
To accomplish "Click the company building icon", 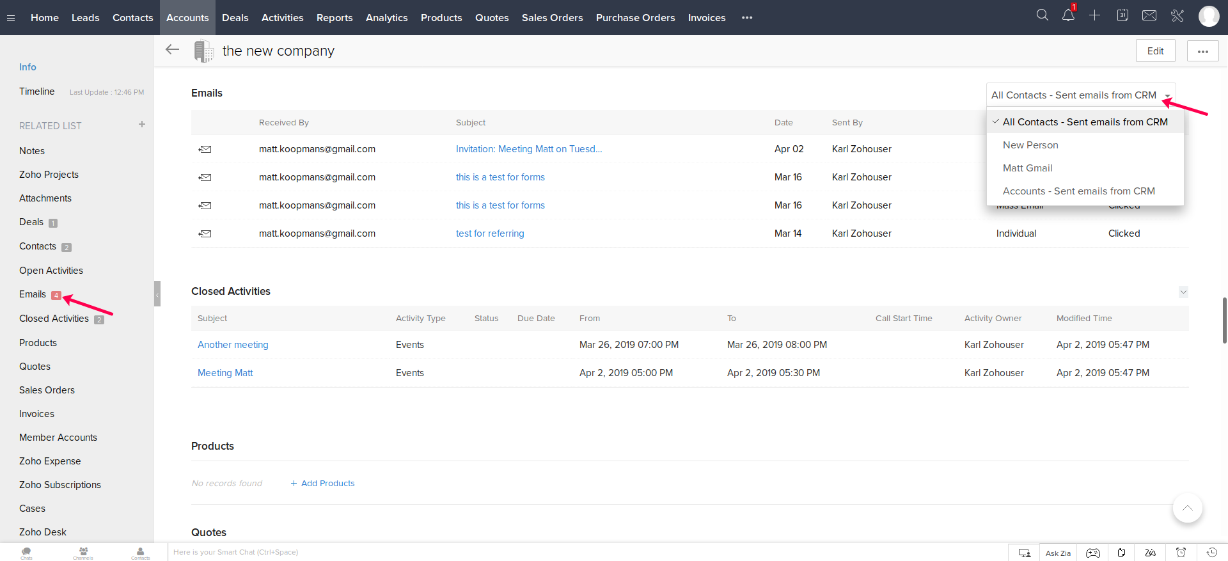I will click(204, 51).
